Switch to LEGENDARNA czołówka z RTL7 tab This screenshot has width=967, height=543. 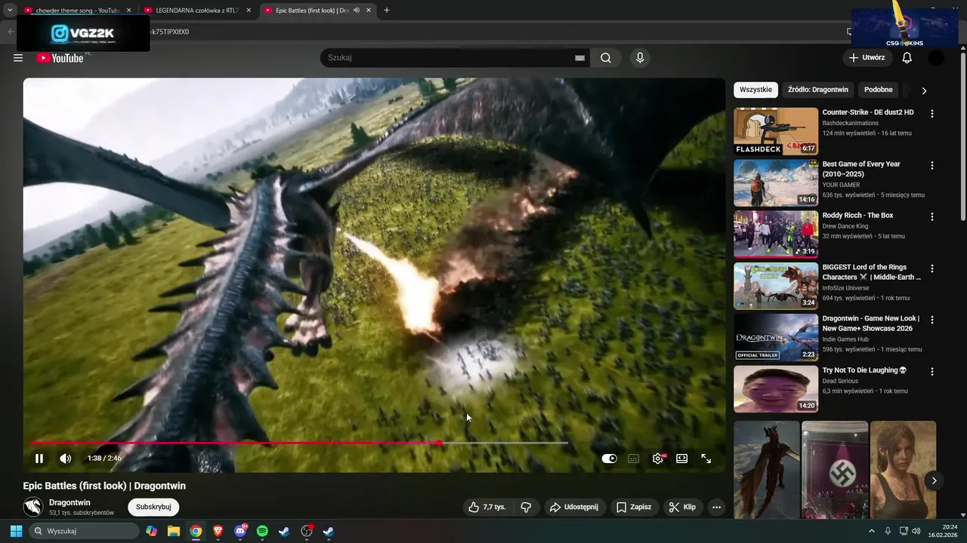pyautogui.click(x=196, y=11)
